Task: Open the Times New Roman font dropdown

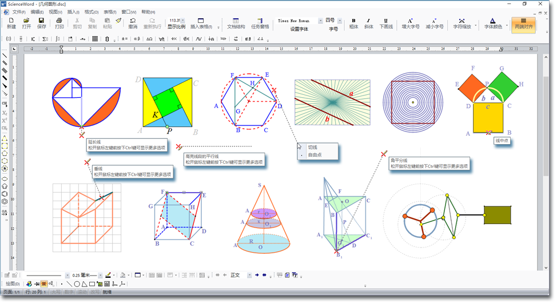Action: [x=320, y=21]
